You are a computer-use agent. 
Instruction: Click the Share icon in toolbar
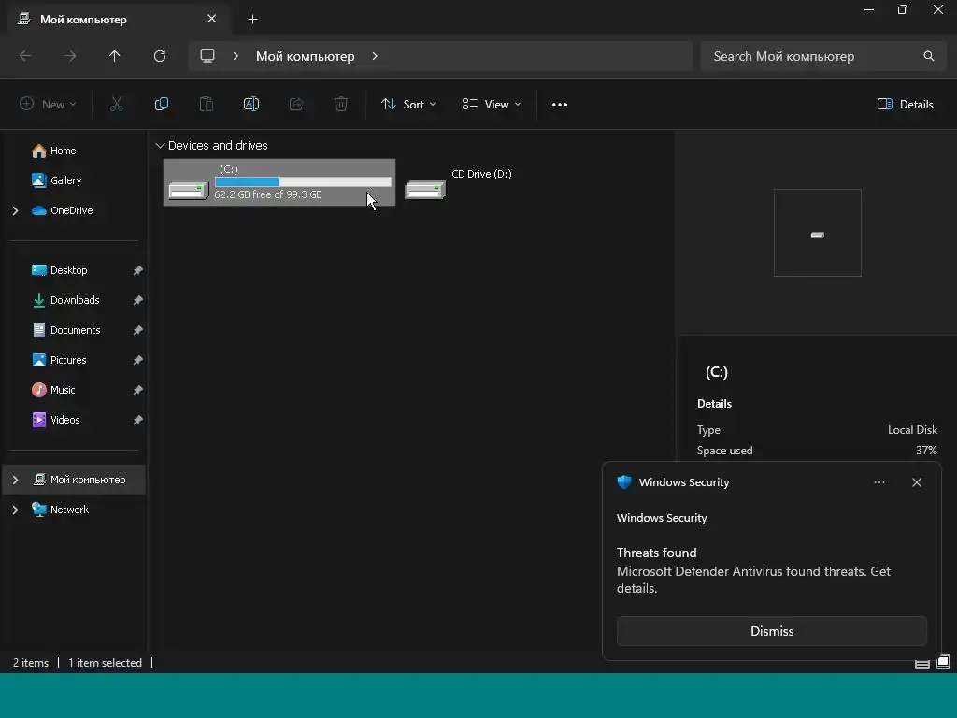click(x=296, y=105)
